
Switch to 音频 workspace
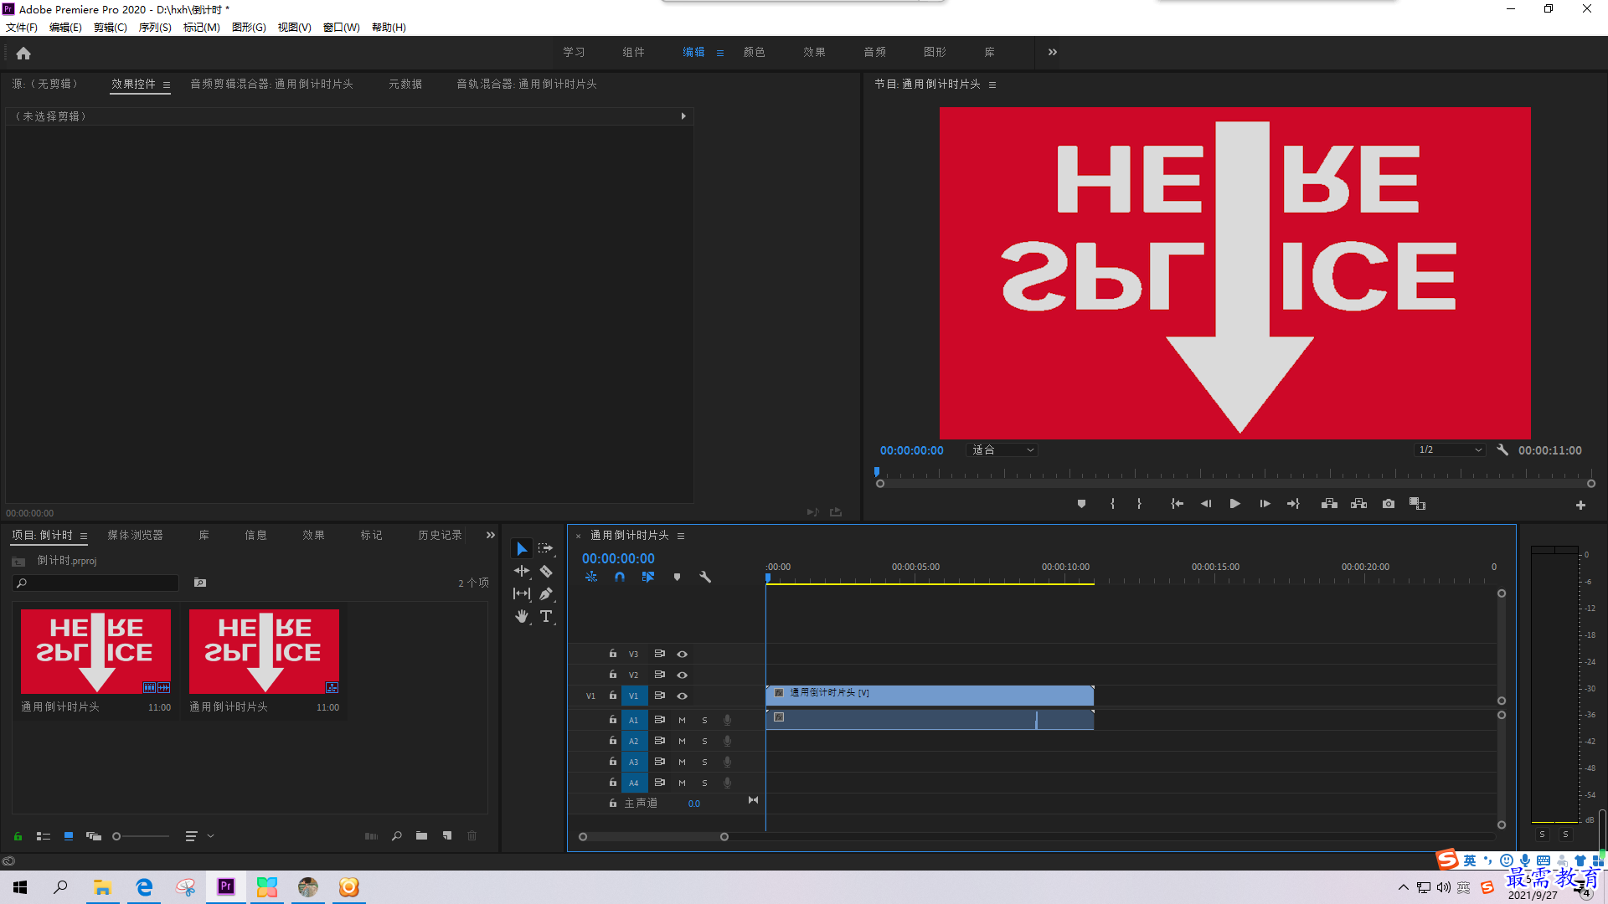click(x=874, y=52)
